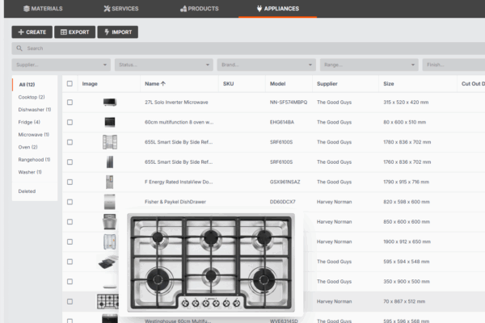Open the Status filter dropdown

tap(162, 65)
